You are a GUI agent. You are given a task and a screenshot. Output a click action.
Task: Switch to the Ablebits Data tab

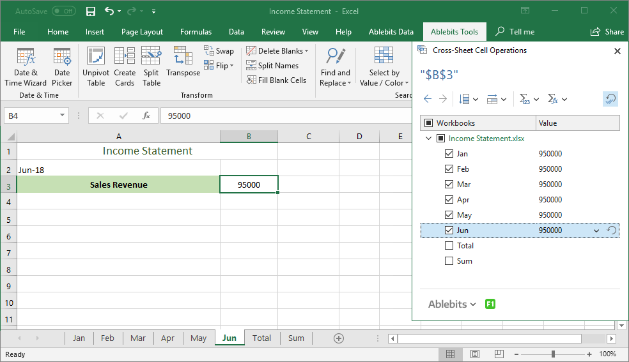coord(391,32)
